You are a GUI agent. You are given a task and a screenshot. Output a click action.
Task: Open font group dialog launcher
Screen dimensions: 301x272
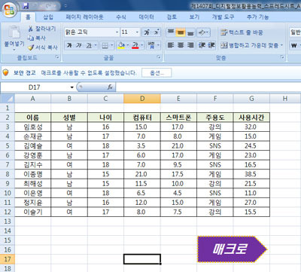159,57
